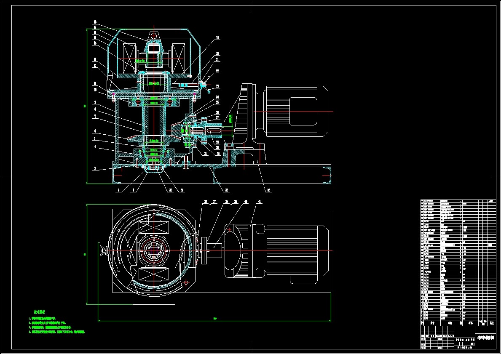Screen dimensions: 501x354
Task: Click part balloon number 28
Action: 217,142
